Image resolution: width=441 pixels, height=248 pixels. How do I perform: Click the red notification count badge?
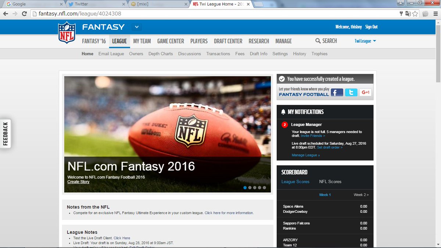click(285, 125)
